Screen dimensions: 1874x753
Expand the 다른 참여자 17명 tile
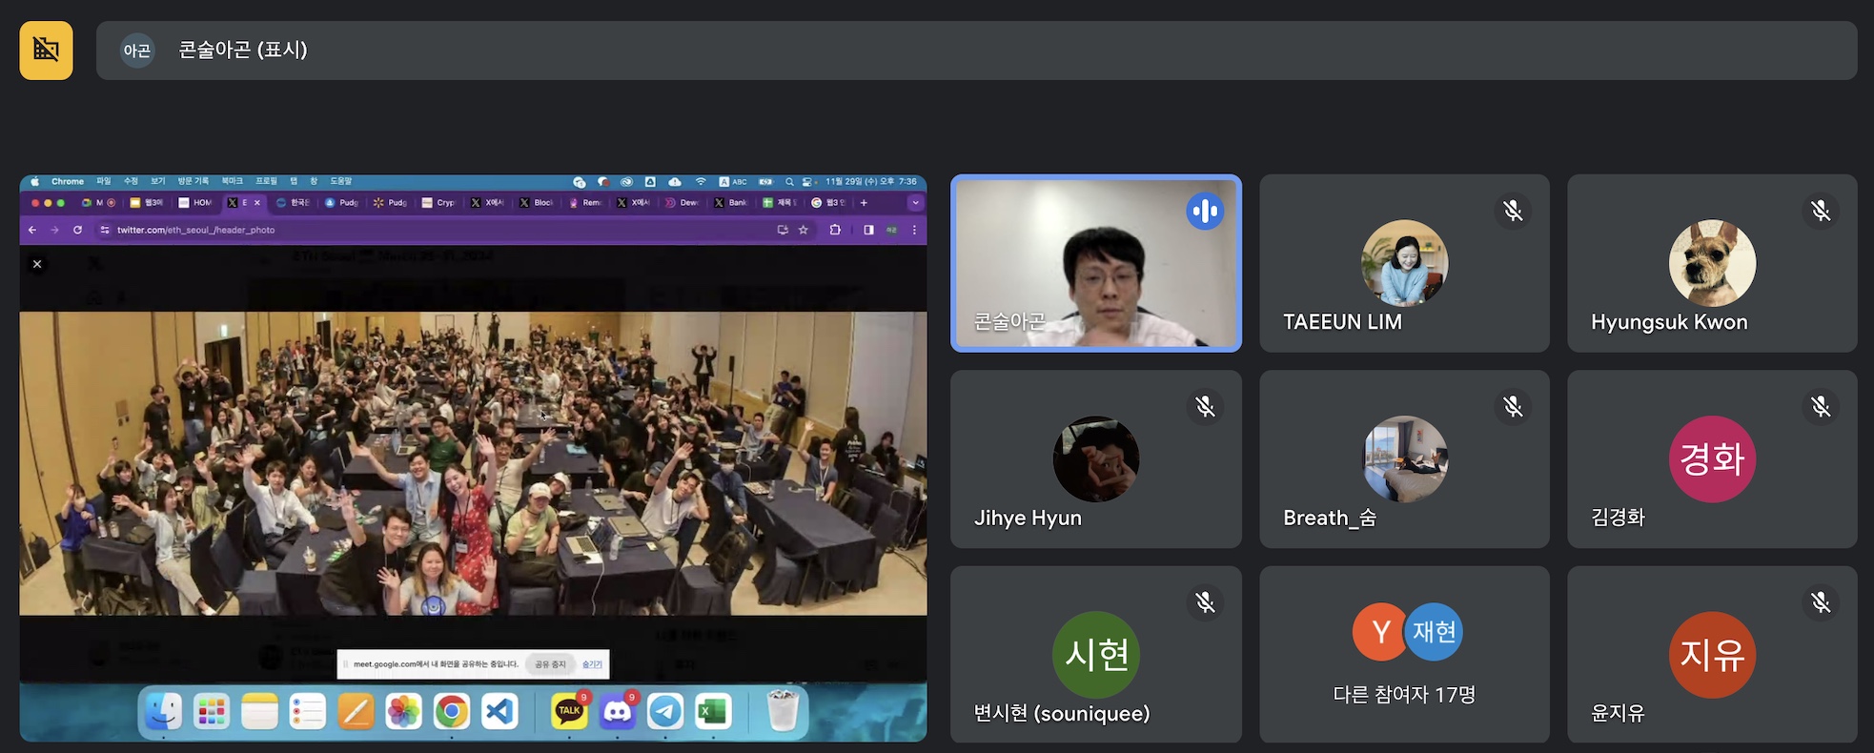pyautogui.click(x=1404, y=655)
